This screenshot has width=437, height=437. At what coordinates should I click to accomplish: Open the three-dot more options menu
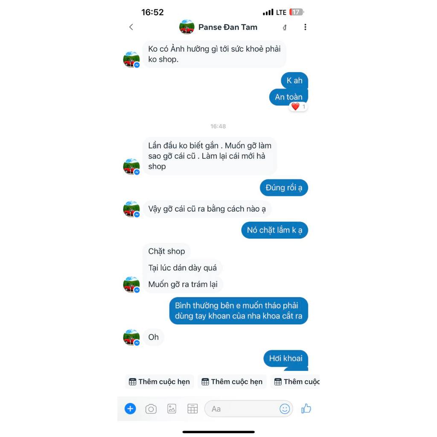point(305,27)
